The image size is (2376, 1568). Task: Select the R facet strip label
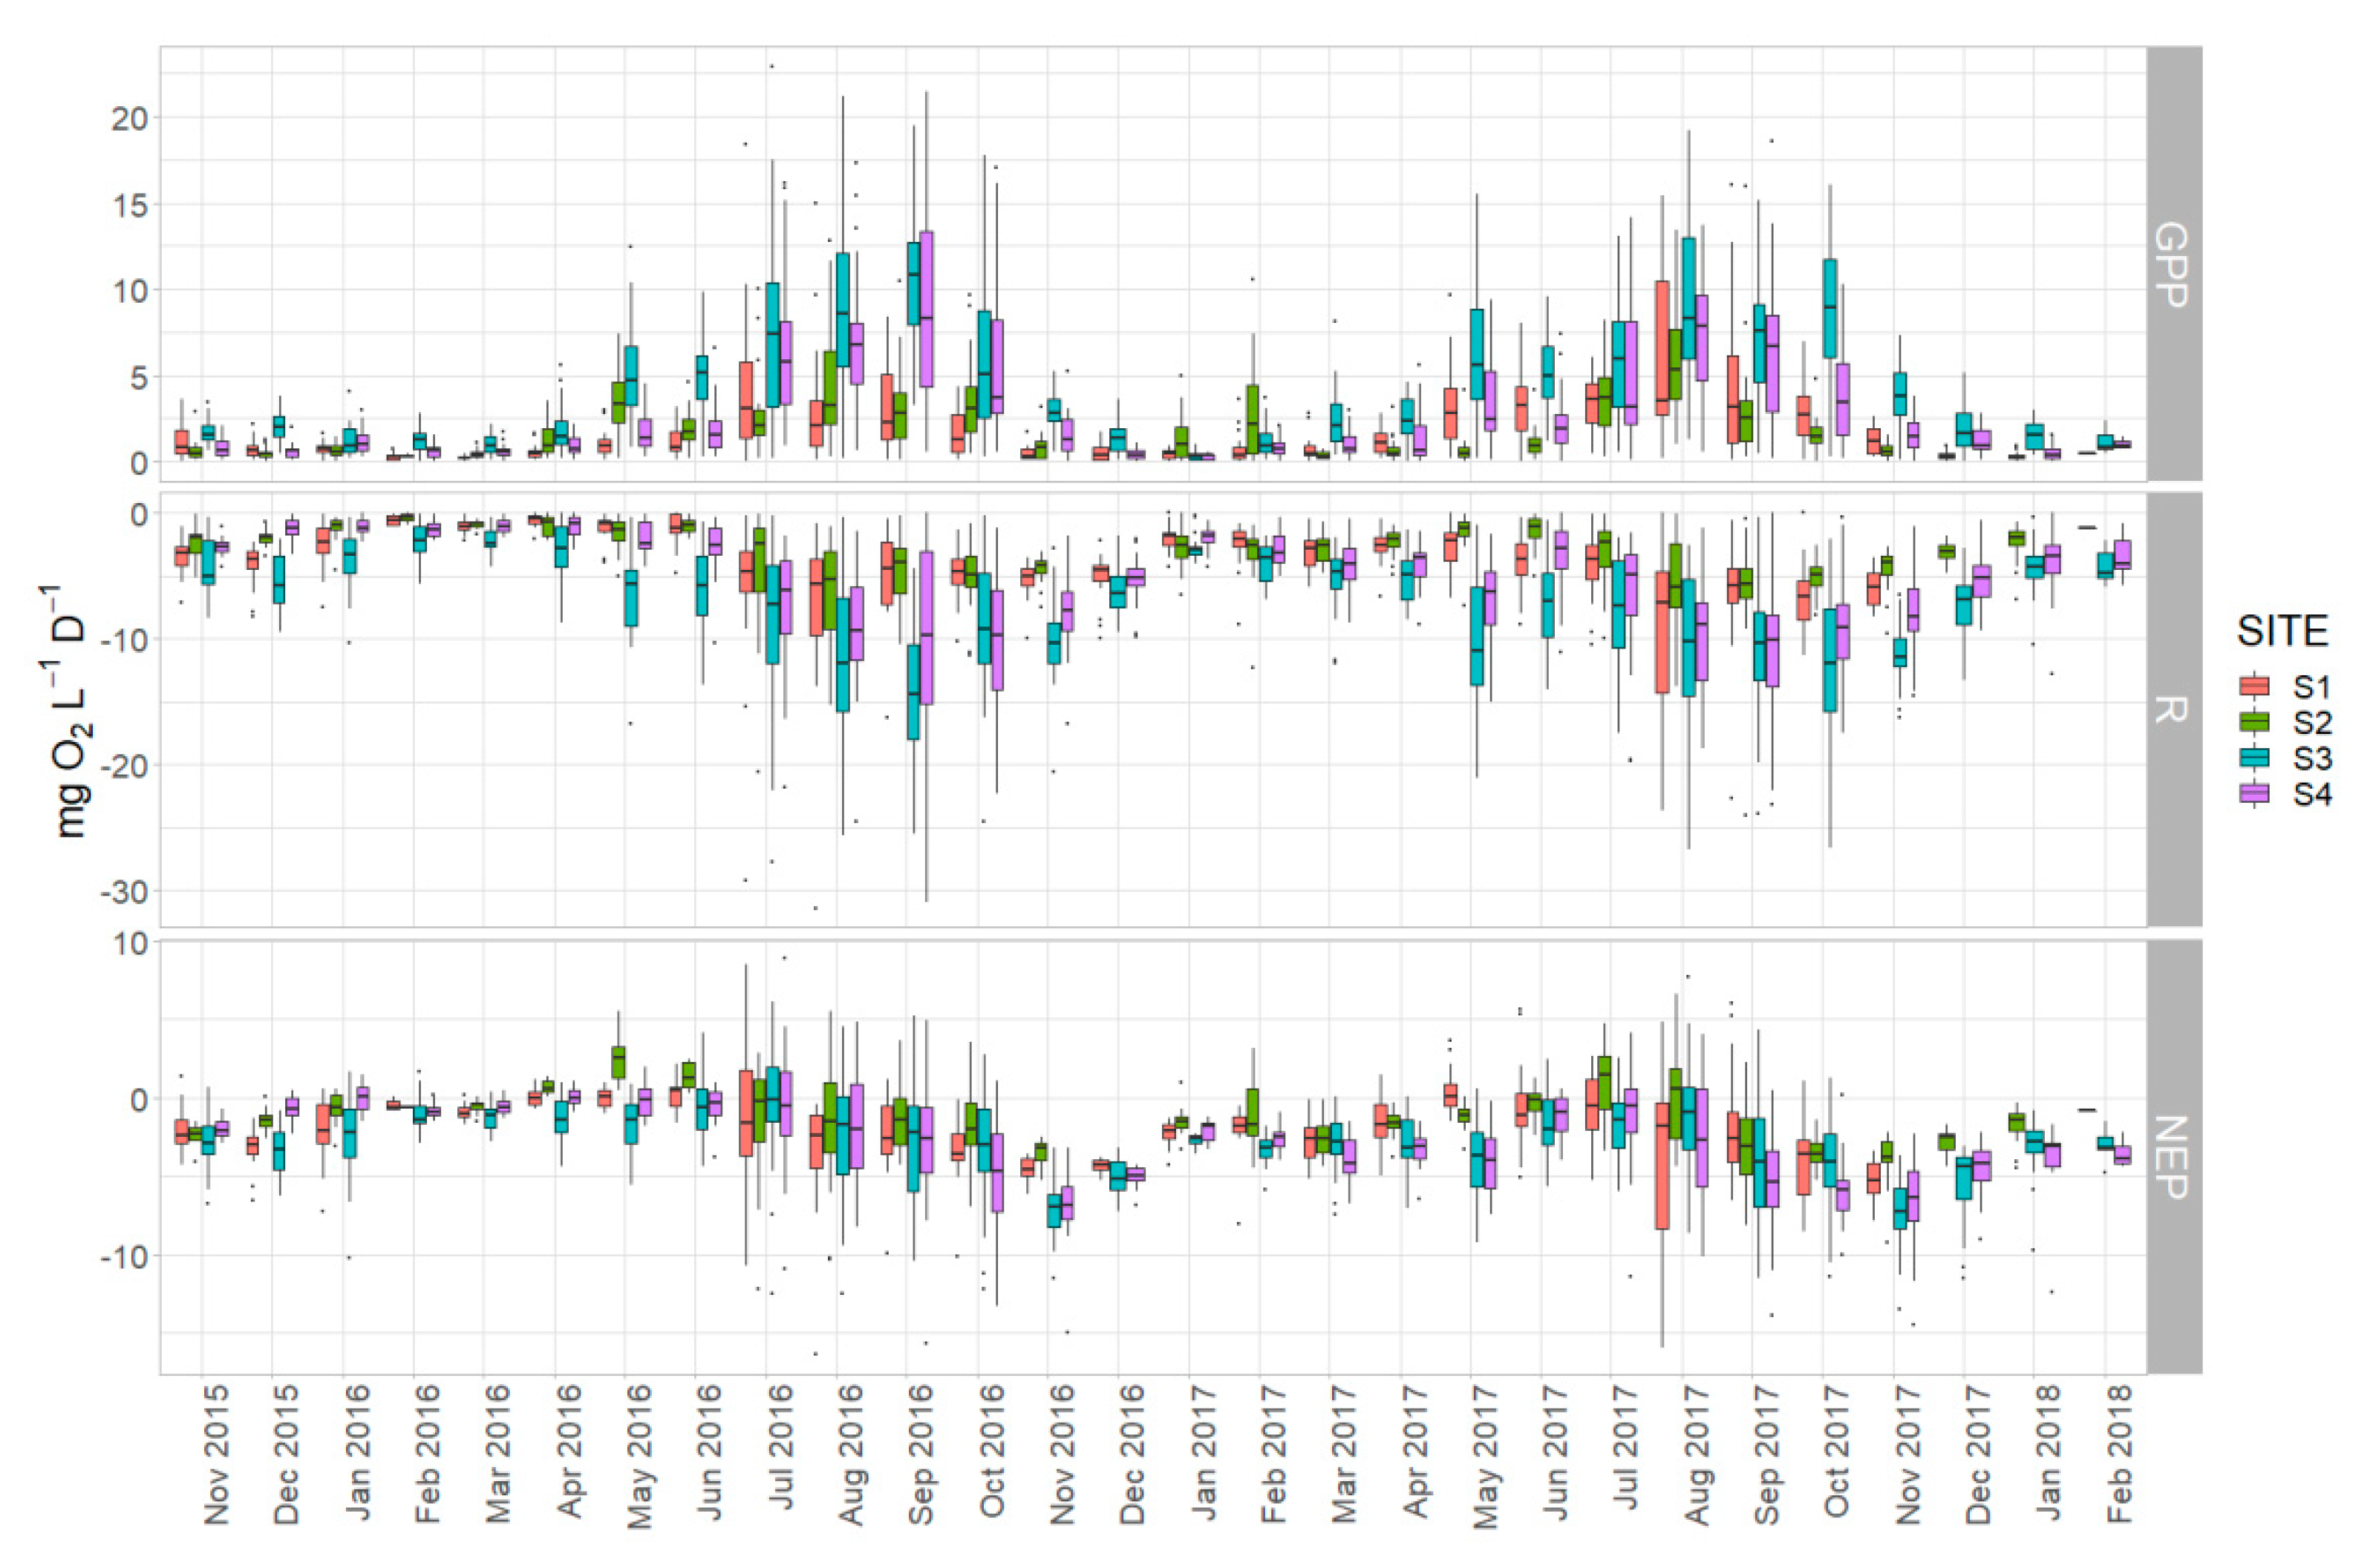pyautogui.click(x=2173, y=709)
